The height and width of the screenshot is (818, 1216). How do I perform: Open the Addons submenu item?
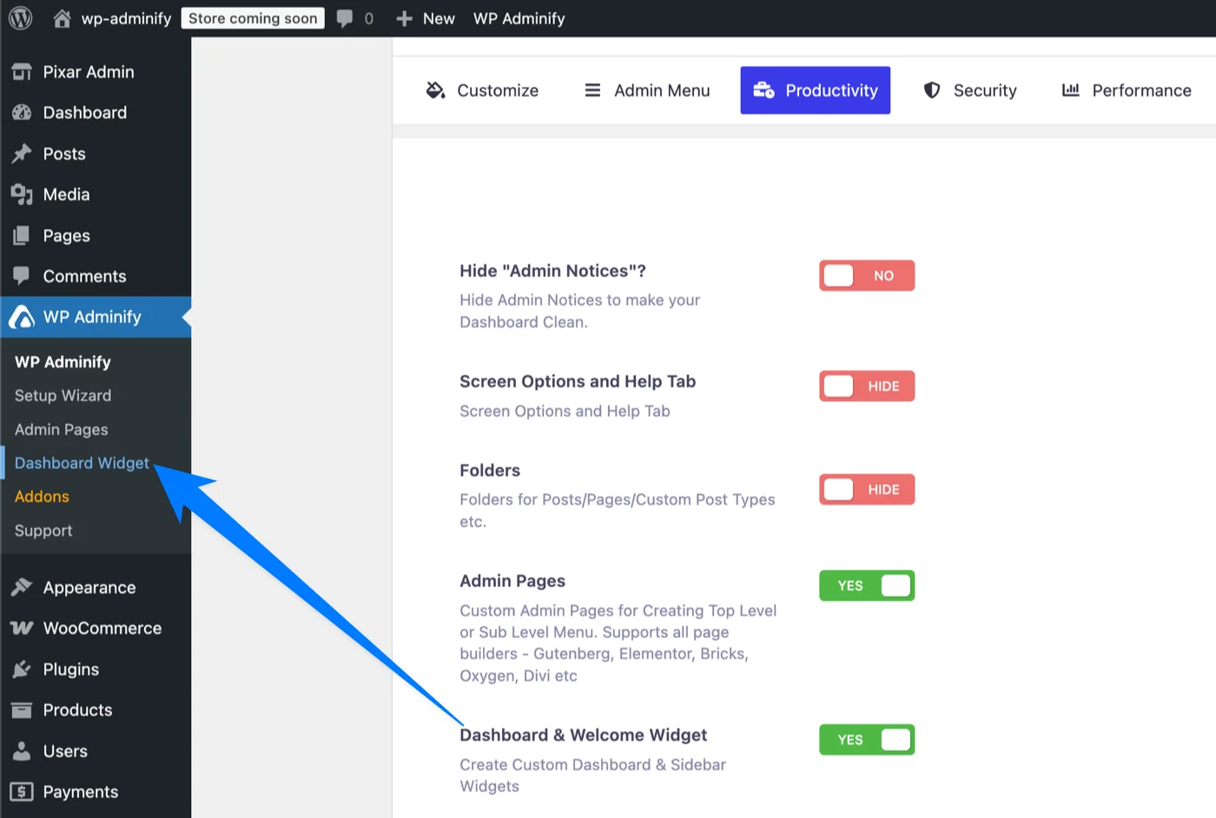42,497
